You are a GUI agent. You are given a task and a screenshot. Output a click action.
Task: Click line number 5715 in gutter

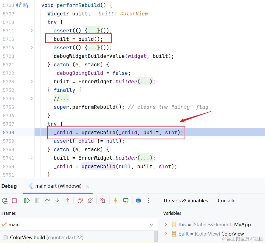[x=9, y=39]
